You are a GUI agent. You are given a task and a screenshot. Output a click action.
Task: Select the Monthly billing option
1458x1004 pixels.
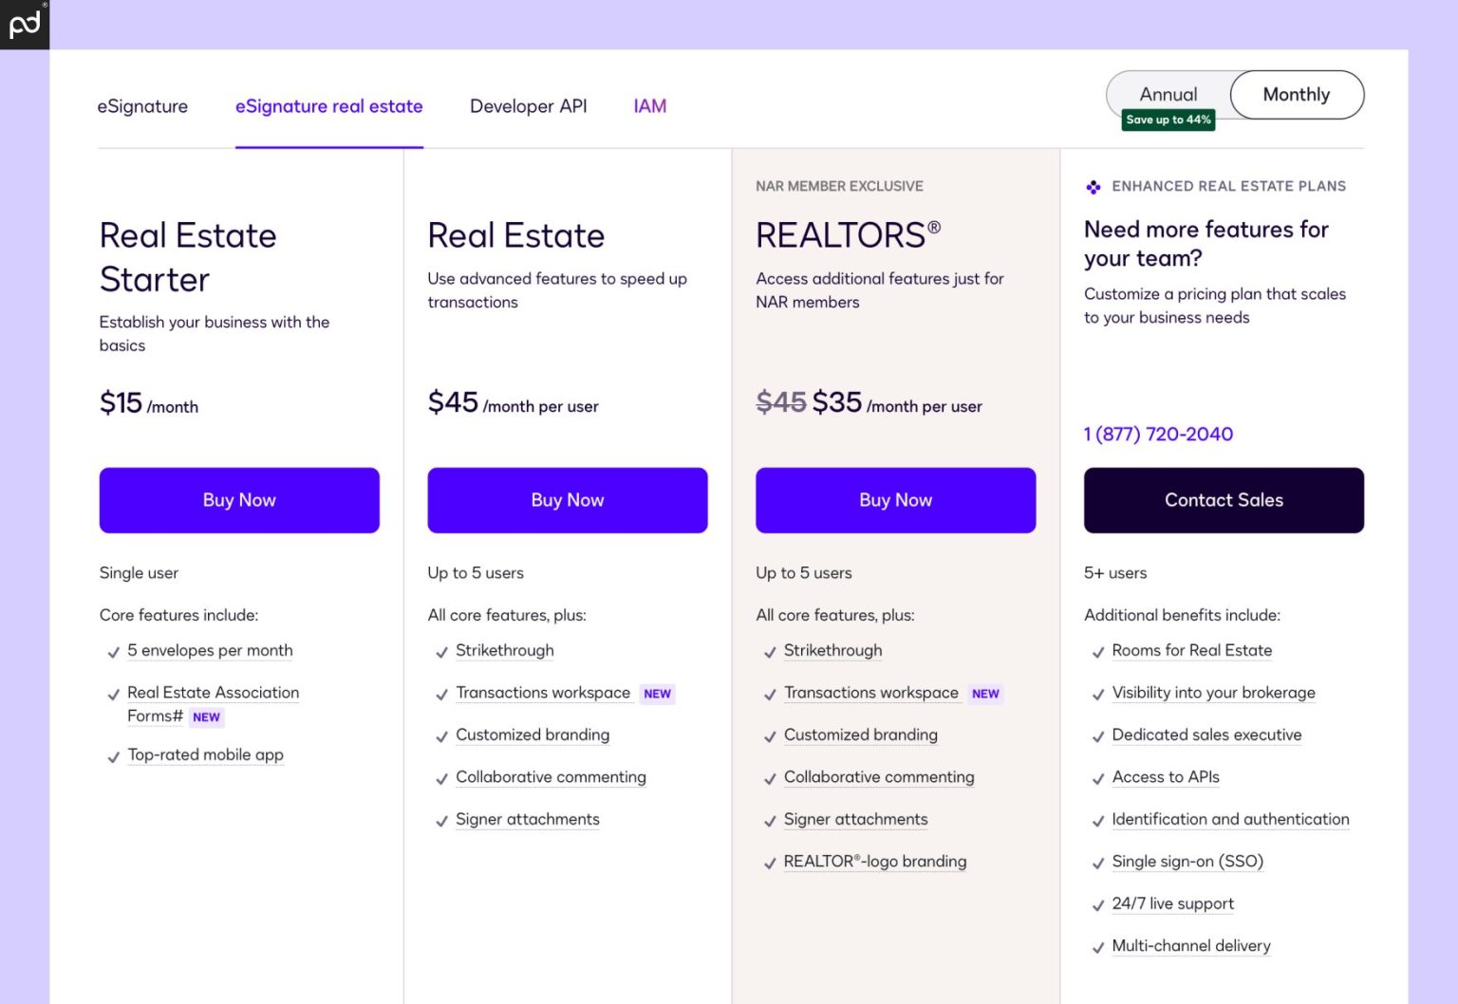[x=1296, y=95]
